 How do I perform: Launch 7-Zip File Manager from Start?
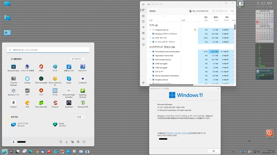(x=14, y=79)
